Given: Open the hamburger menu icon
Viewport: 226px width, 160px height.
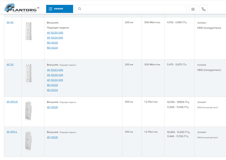Looking at the screenshot, I should 193,9.
